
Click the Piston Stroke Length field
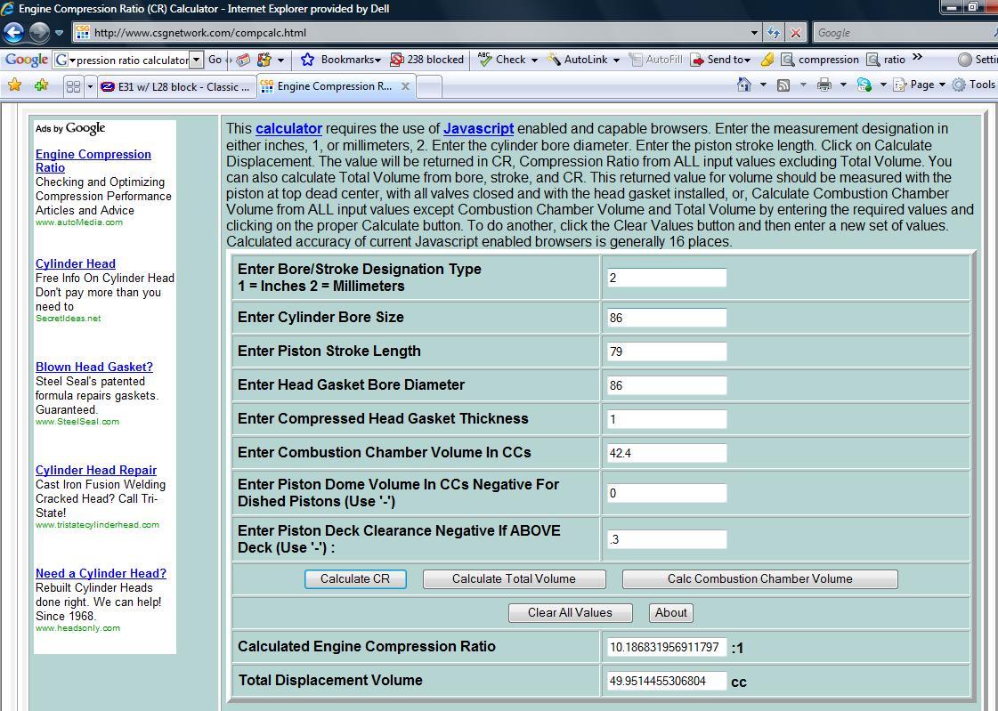pos(667,351)
